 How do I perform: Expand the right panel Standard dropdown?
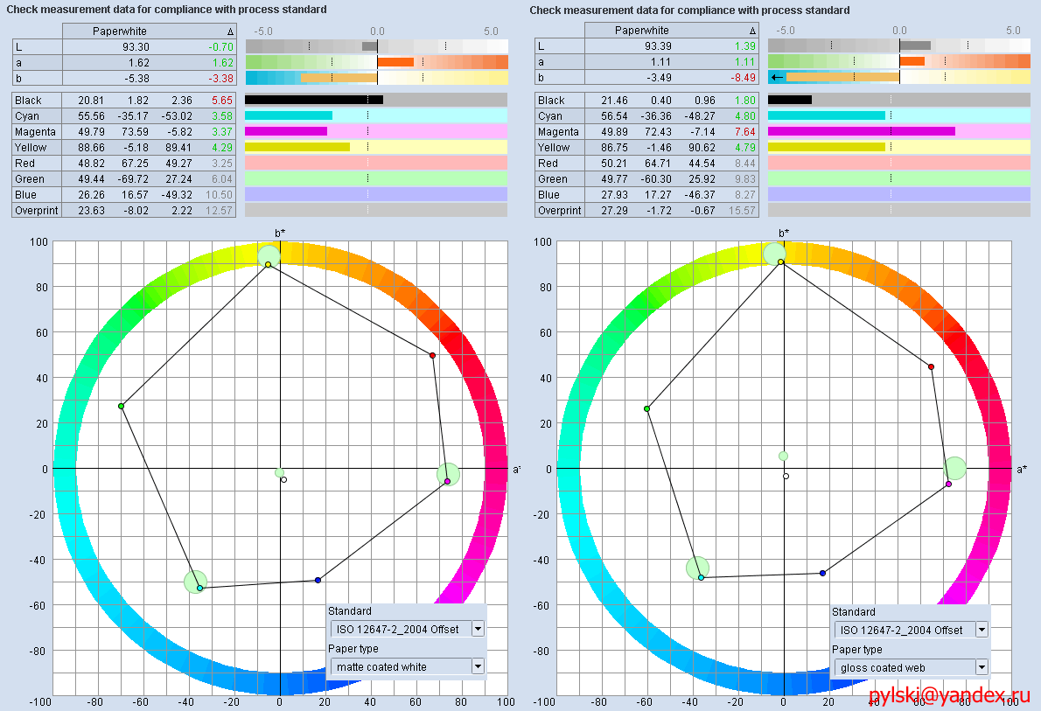point(982,630)
